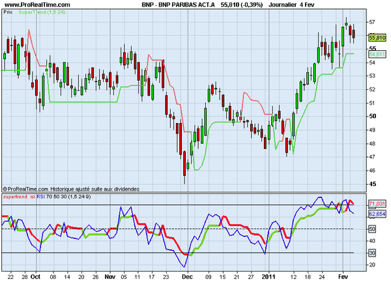The width and height of the screenshot is (391, 293).
Task: Click the 12 date label on time axis
Action: pyautogui.click(x=294, y=277)
